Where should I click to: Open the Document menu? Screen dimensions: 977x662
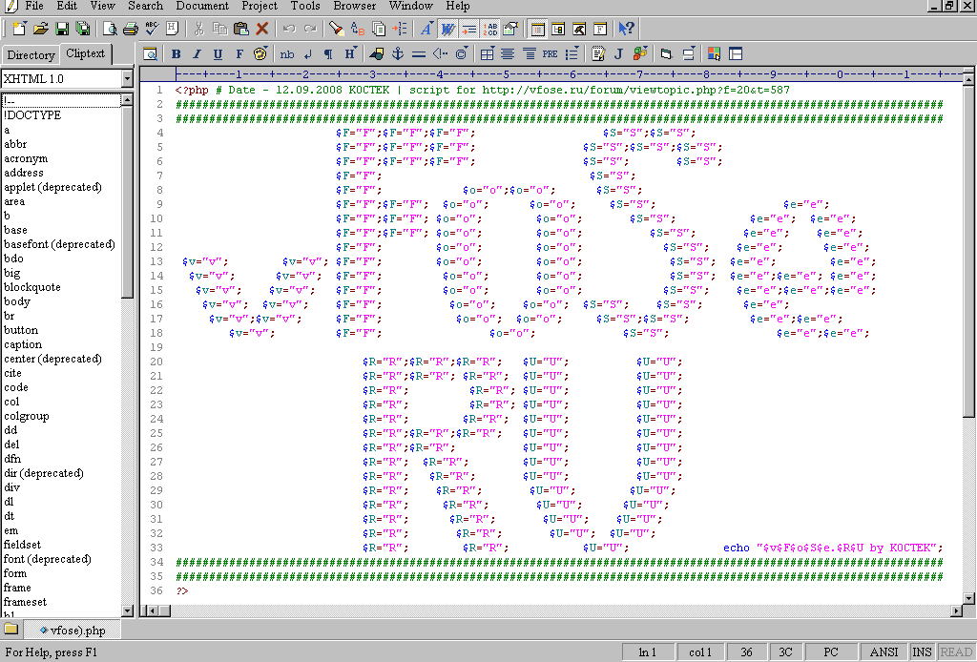tap(202, 6)
